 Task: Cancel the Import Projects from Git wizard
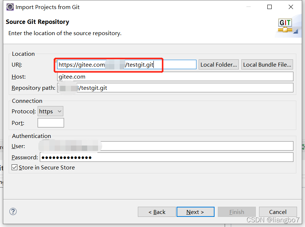tap(278, 212)
